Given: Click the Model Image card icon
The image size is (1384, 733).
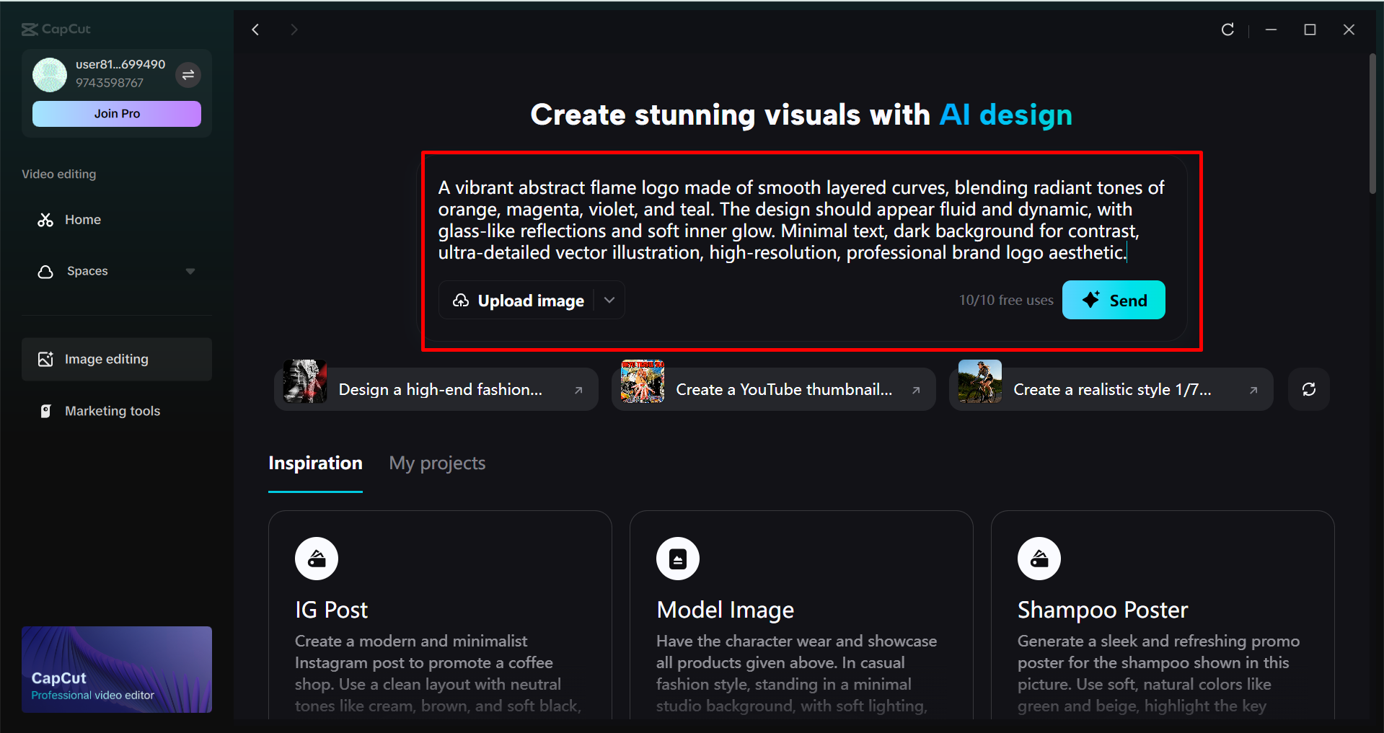Looking at the screenshot, I should pos(678,559).
